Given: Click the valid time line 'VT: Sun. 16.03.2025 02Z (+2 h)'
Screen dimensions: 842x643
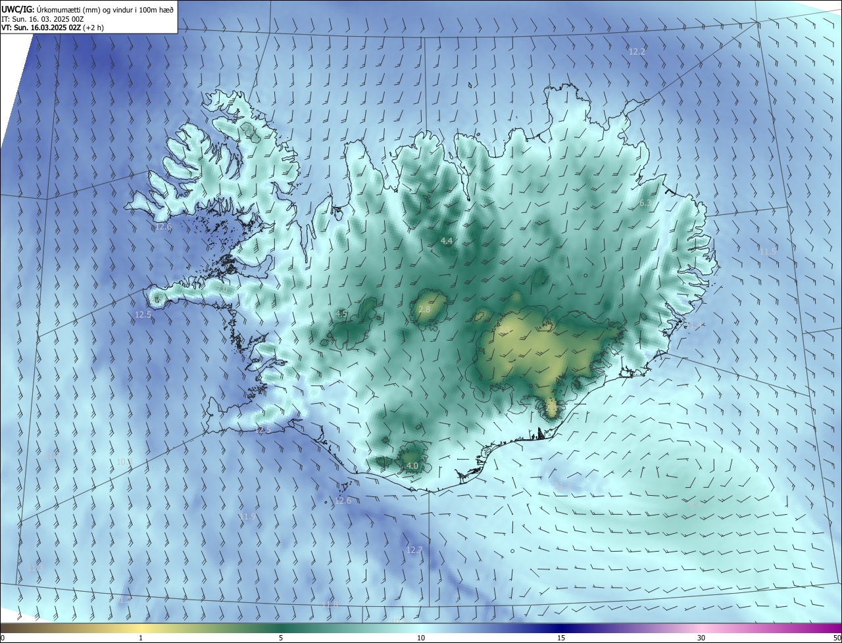Looking at the screenshot, I should pos(53,28).
